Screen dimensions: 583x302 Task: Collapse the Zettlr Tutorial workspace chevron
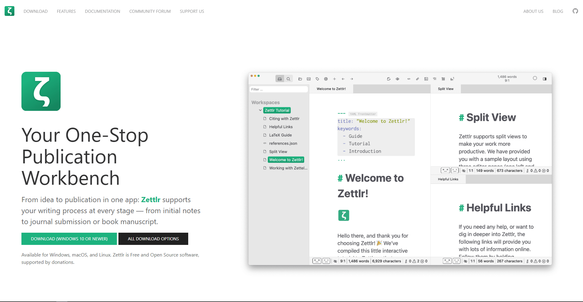click(x=260, y=110)
